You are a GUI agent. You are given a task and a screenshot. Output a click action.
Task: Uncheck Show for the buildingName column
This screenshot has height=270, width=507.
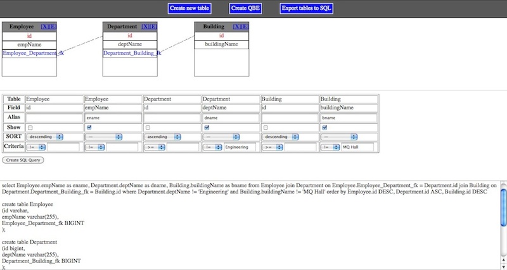[x=324, y=128]
